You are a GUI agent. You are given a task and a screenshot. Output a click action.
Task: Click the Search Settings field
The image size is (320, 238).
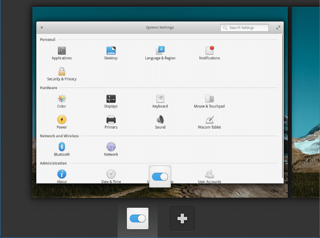tap(245, 28)
